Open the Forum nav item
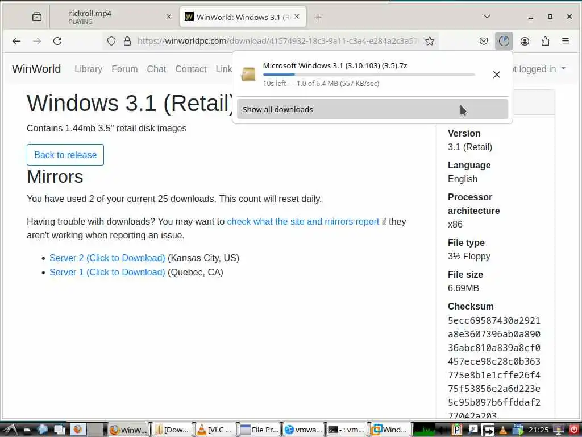The height and width of the screenshot is (437, 582). click(x=124, y=69)
